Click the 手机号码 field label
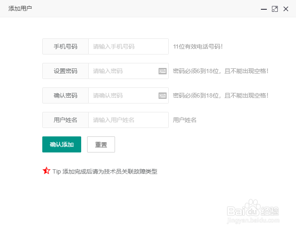The width and height of the screenshot is (296, 231). pos(66,46)
